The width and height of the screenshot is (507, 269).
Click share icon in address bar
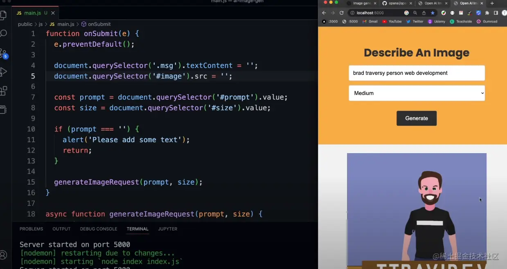424,13
